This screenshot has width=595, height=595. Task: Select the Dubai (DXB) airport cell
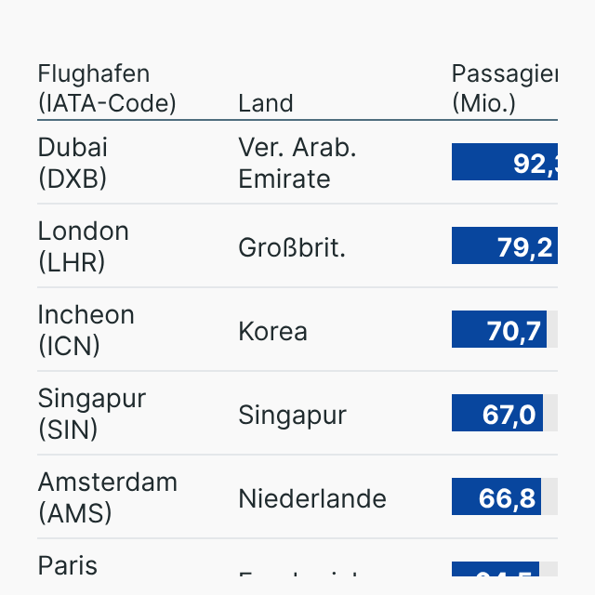point(73,163)
